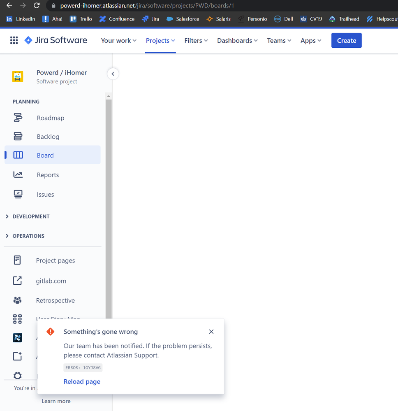The height and width of the screenshot is (411, 398).
Task: Click the blue Create button
Action: click(346, 40)
